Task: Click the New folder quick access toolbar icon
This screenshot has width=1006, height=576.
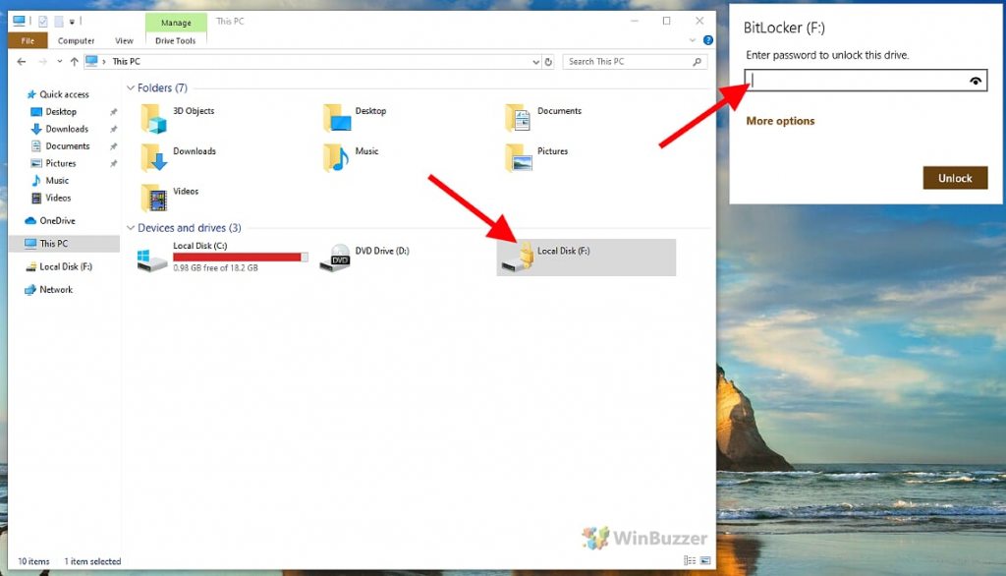Action: coord(58,22)
